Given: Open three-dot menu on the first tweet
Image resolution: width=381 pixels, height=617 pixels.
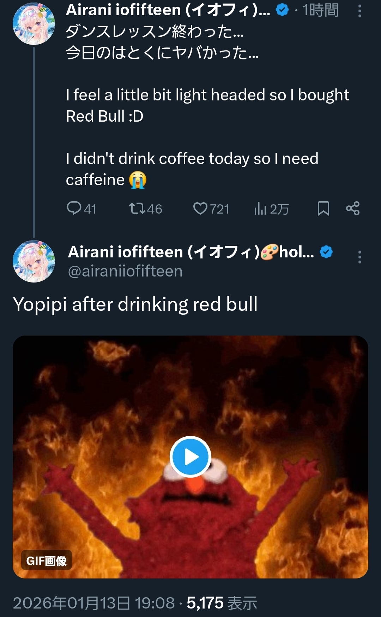Looking at the screenshot, I should point(359,11).
